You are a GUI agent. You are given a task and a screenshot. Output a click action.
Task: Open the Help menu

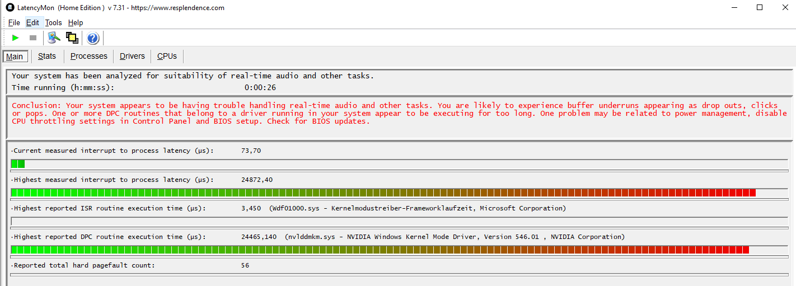(76, 23)
